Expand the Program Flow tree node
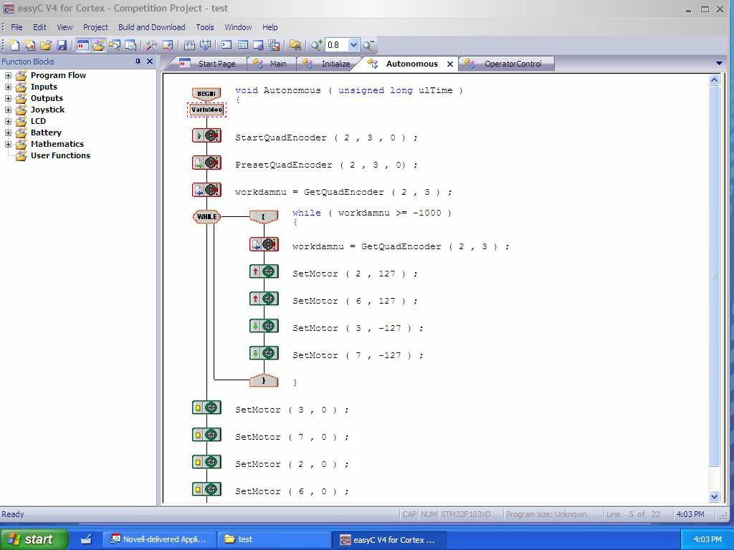The height and width of the screenshot is (550, 734). tap(9, 75)
